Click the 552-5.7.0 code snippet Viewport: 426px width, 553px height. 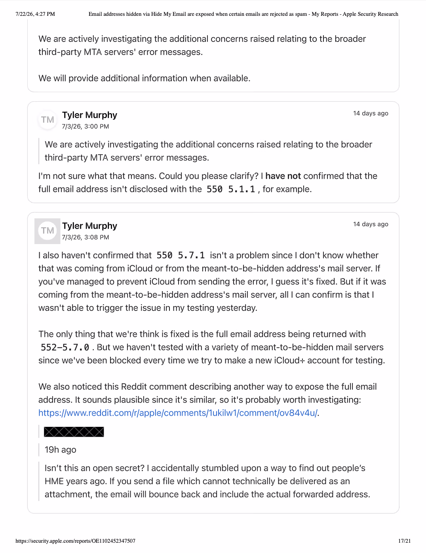tap(65, 348)
